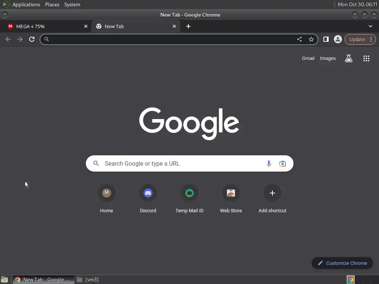Open the profile avatar menu
The image size is (379, 284).
[x=338, y=39]
